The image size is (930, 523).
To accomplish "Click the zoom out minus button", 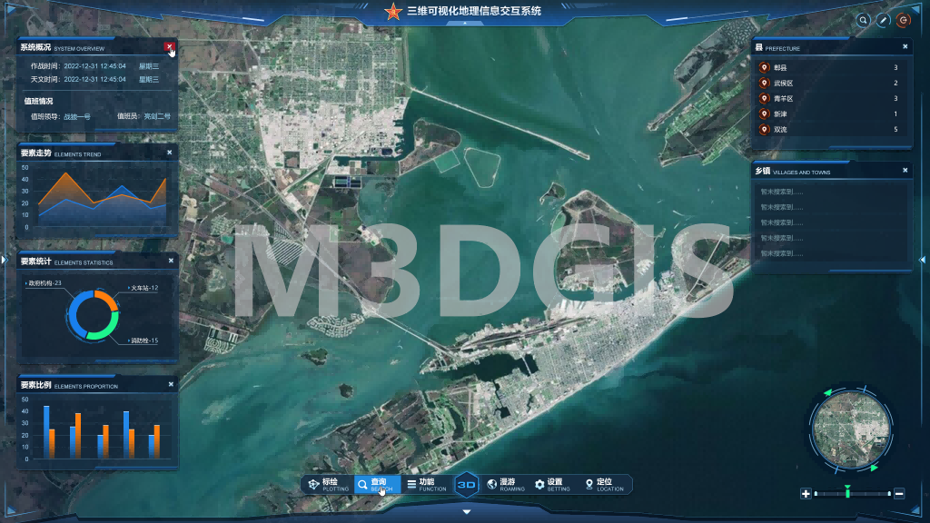I will (x=899, y=493).
